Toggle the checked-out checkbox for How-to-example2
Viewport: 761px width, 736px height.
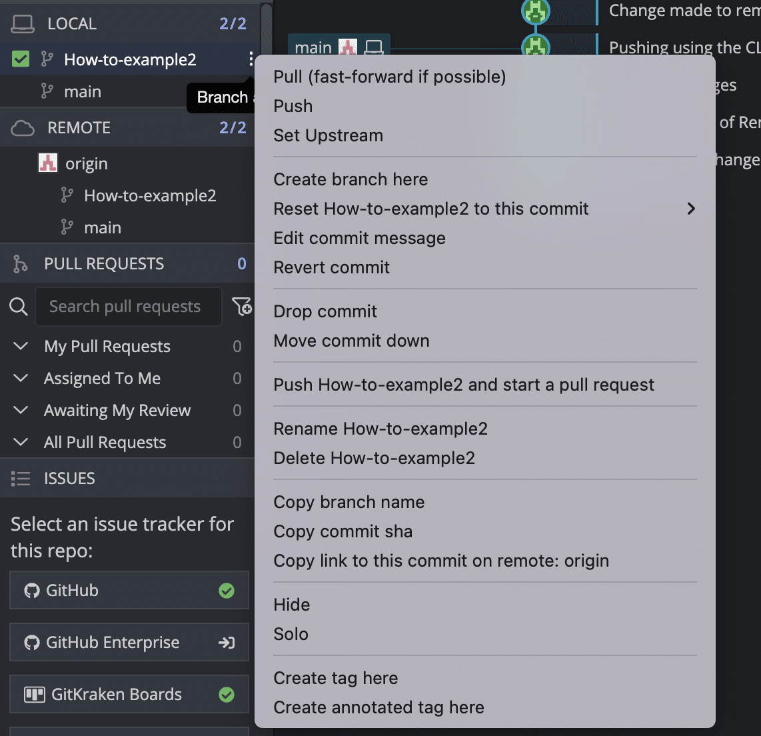click(21, 59)
